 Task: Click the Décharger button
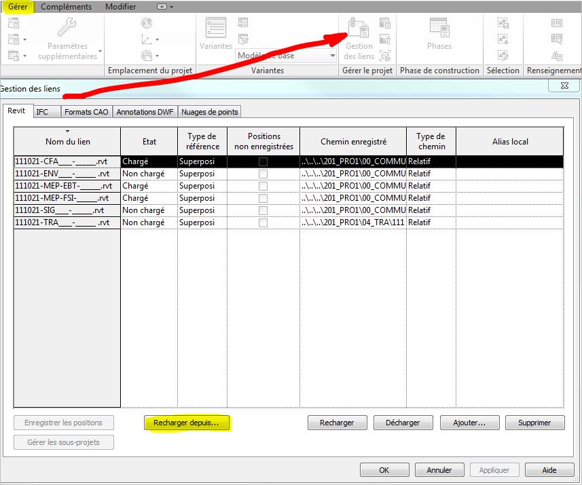pyautogui.click(x=403, y=423)
